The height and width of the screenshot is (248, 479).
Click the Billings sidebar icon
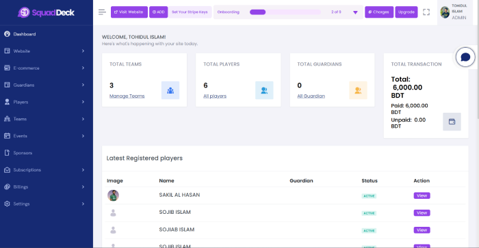pyautogui.click(x=7, y=187)
